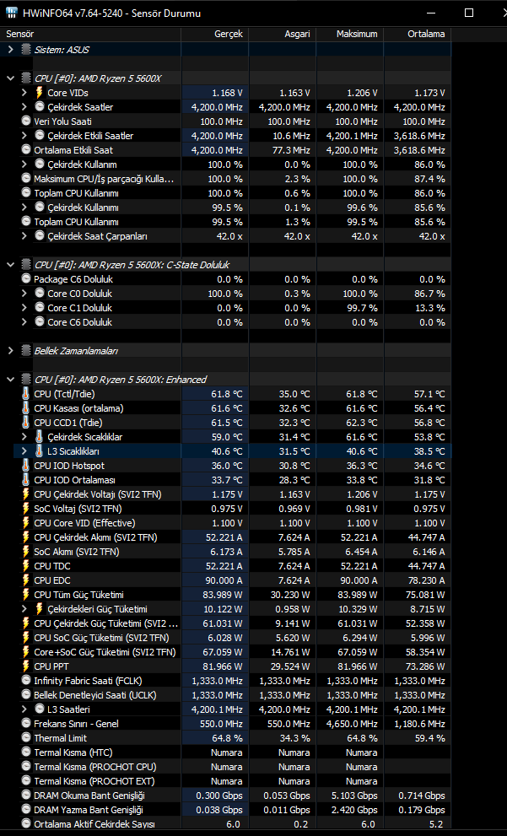Click the lightning icon beside CPU TDC
This screenshot has width=507, height=836.
pos(25,566)
